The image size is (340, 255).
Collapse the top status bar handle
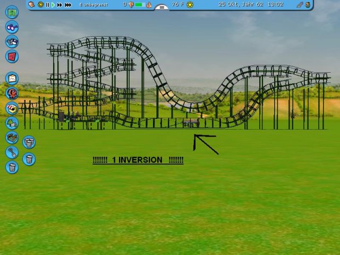point(161,7)
